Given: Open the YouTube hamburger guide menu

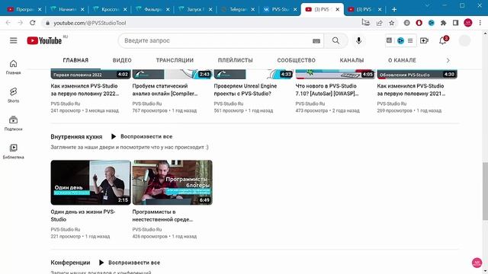Looking at the screenshot, I should [14, 40].
